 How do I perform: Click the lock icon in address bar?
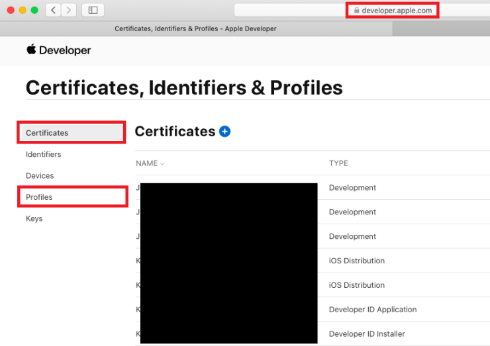[x=357, y=11]
